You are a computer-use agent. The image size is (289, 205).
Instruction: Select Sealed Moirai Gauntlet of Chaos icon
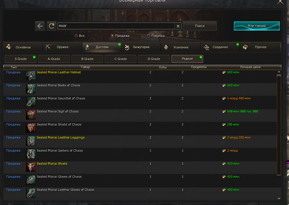(x=30, y=102)
